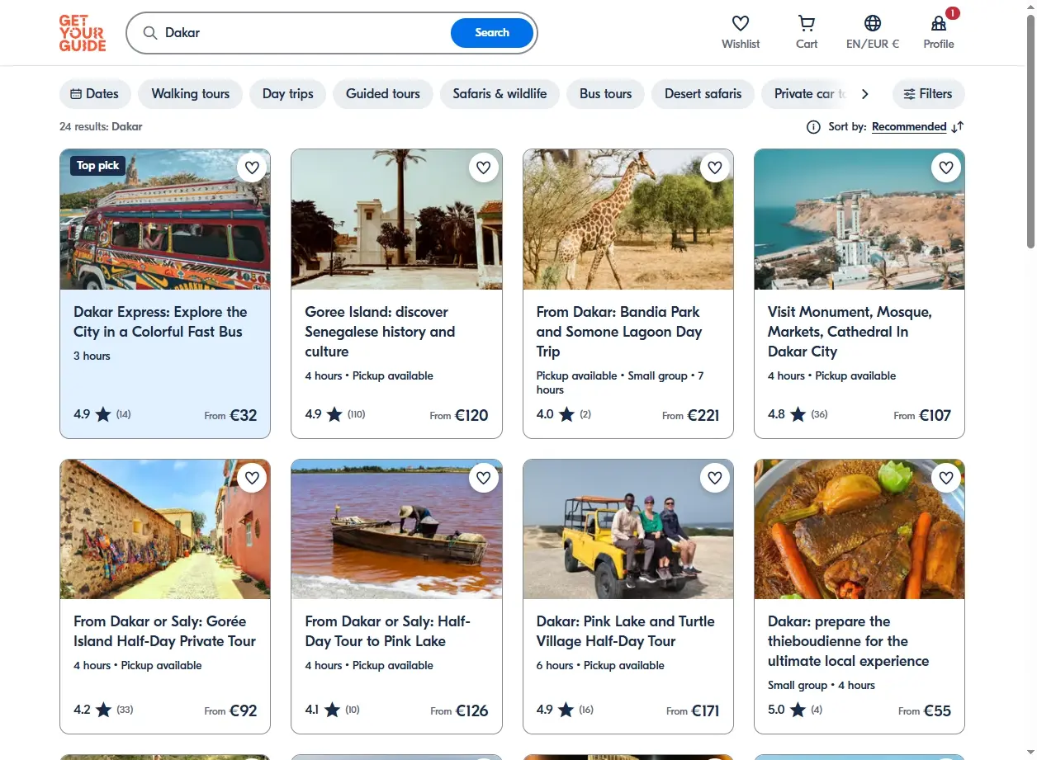Viewport: 1037px width, 760px height.
Task: Click the From €55 price
Action: [x=925, y=710]
